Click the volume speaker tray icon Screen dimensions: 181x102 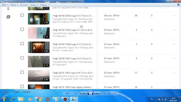pyautogui.click(x=166, y=99)
